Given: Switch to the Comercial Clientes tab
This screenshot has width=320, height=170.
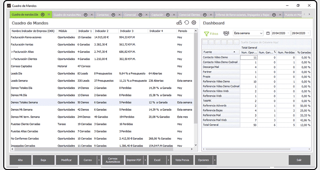Looking at the screenshot, I should (190, 15).
